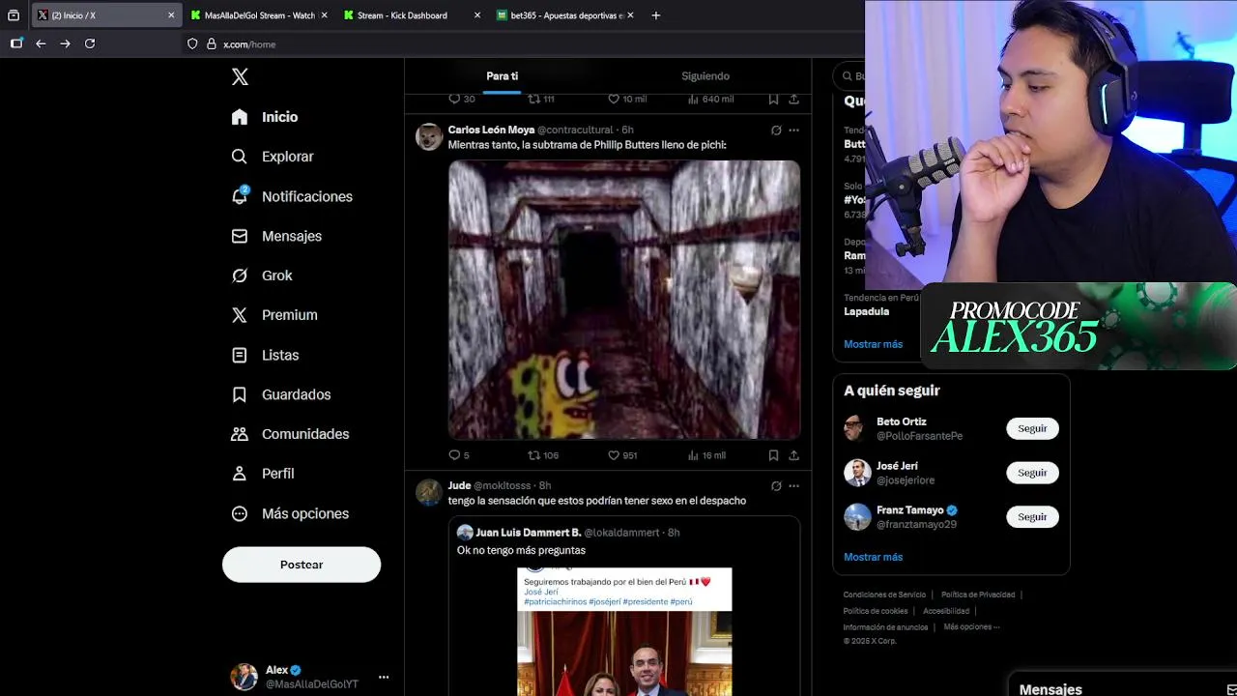1237x696 pixels.
Task: Bookmark Carlos León Moya's post
Action: pyautogui.click(x=773, y=455)
